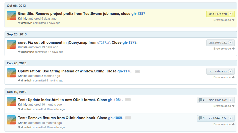238x133 pixels.
Task: Open issue link gh-1061
Action: pyautogui.click(x=115, y=100)
